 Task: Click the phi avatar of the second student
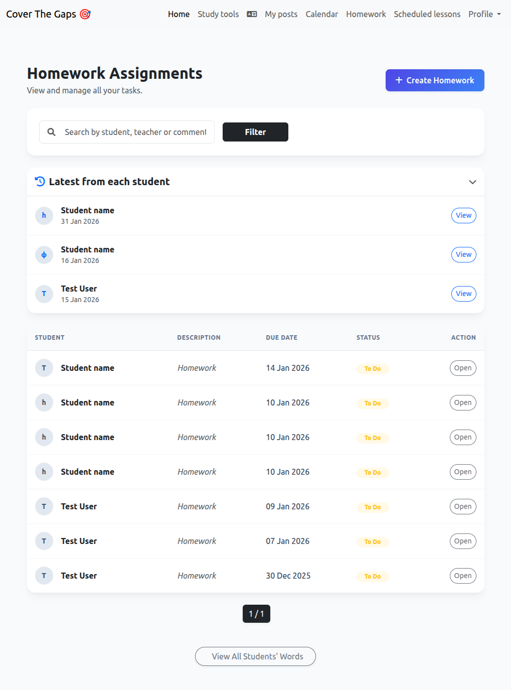pos(44,254)
